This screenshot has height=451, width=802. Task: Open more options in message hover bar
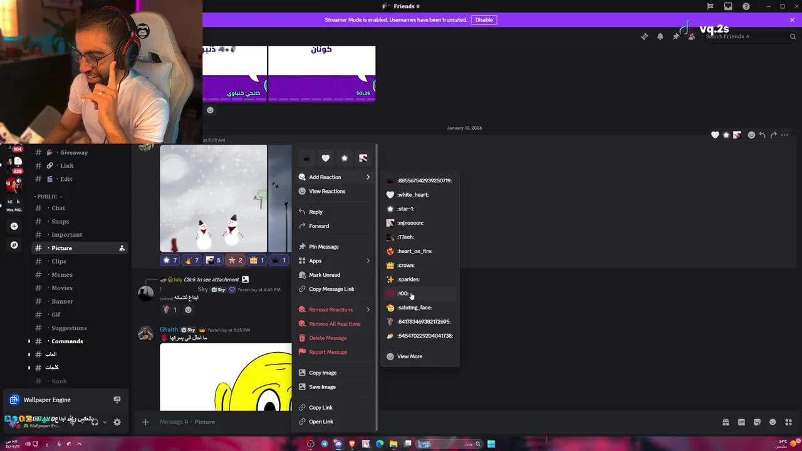[x=784, y=135]
